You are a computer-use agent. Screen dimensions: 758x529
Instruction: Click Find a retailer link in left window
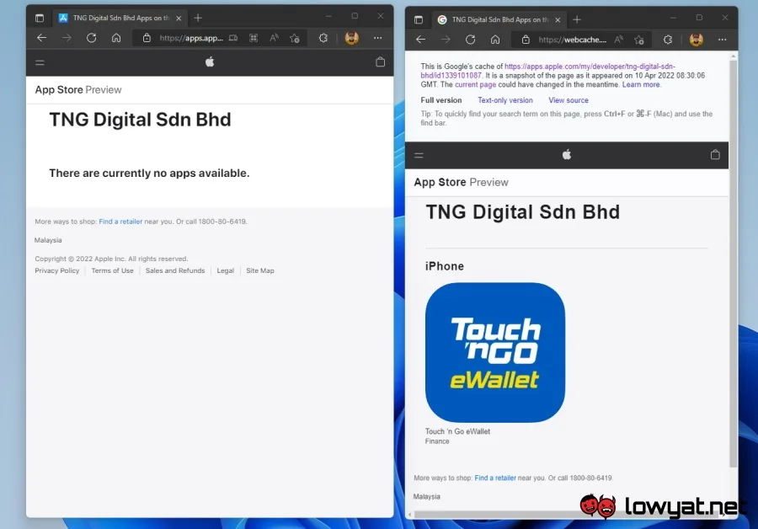(x=120, y=222)
